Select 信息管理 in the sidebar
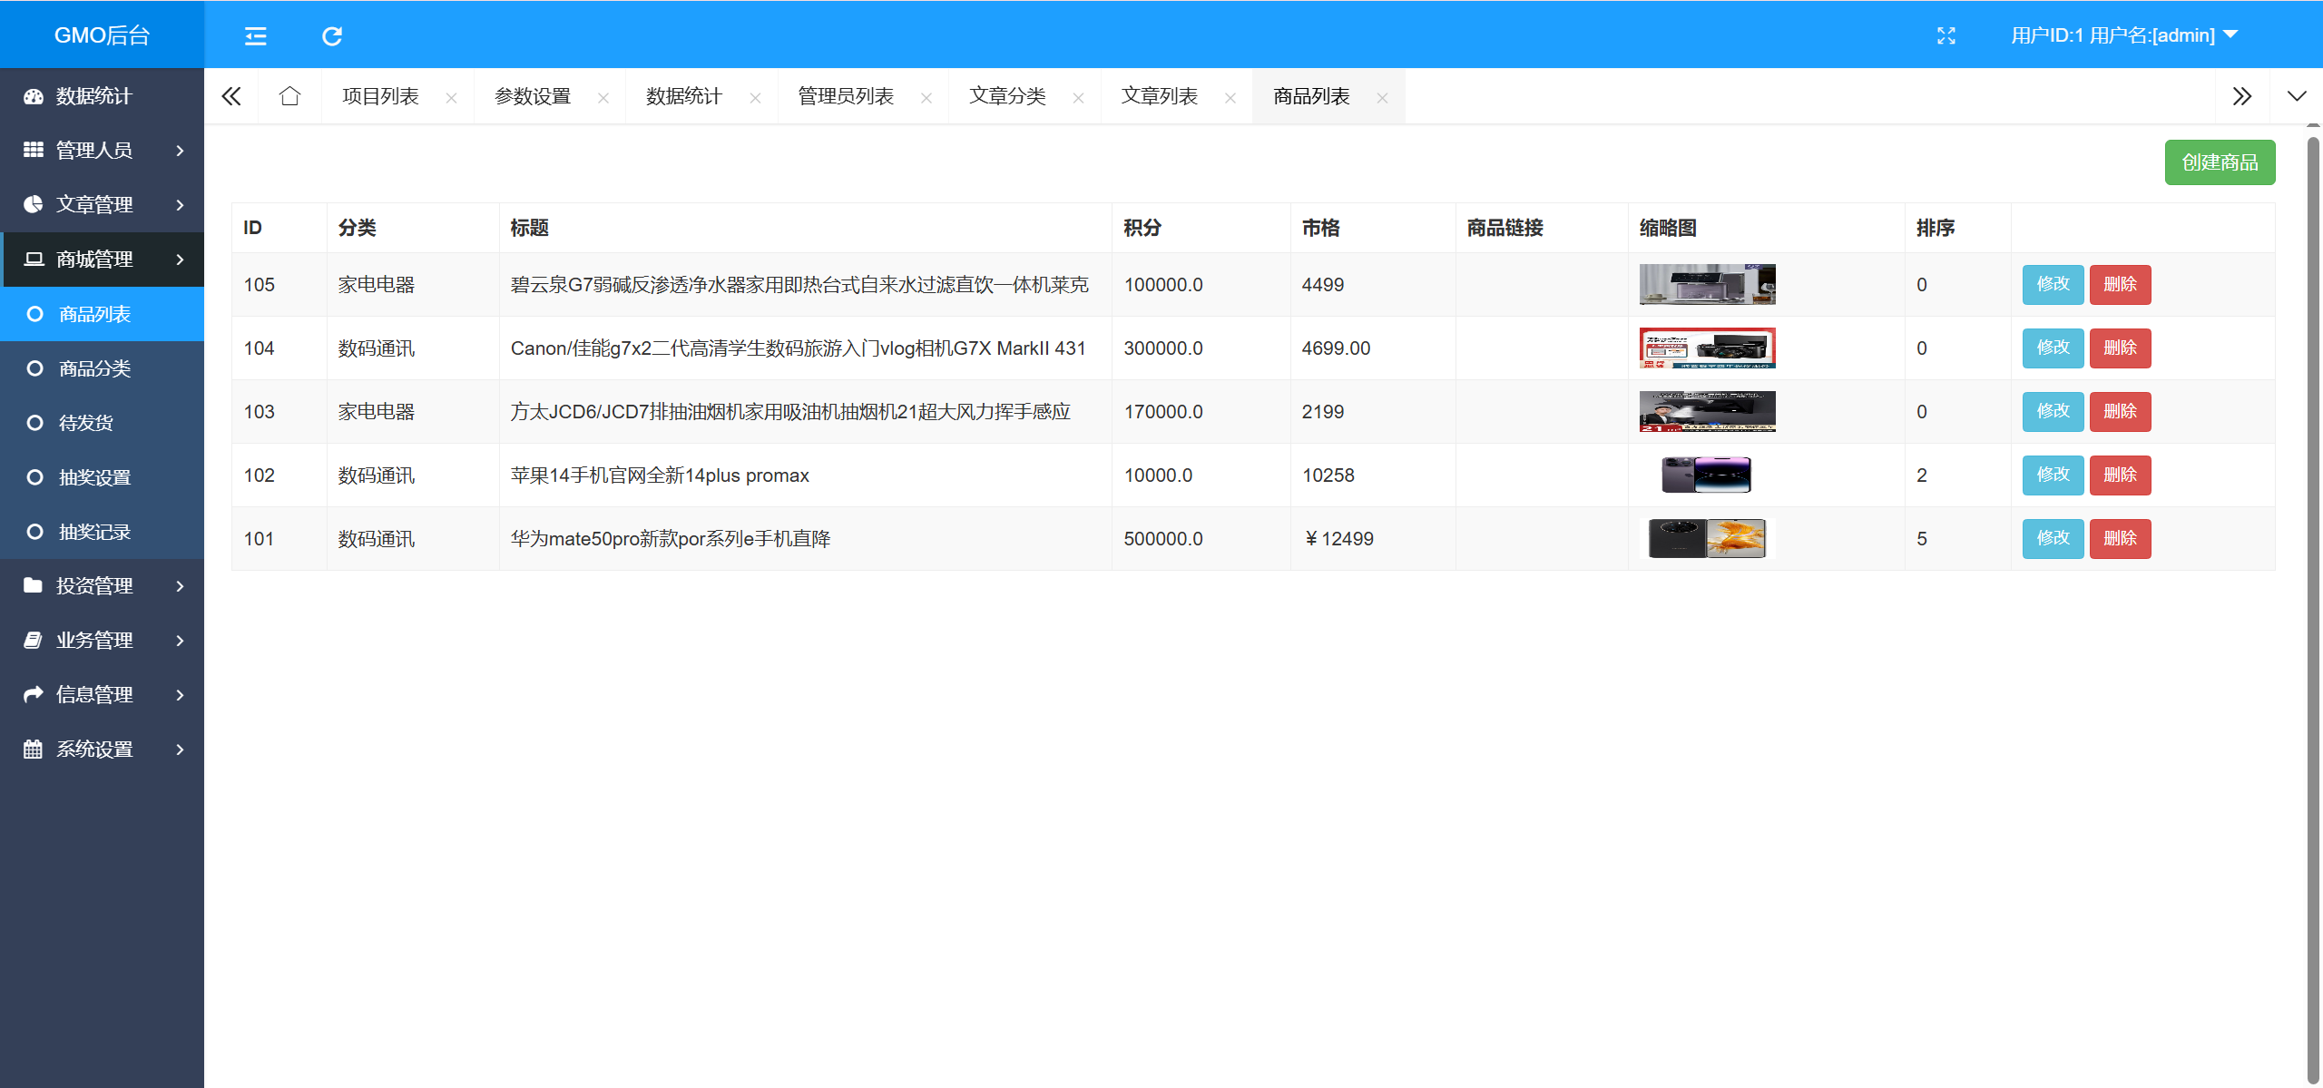This screenshot has width=2323, height=1088. [x=95, y=694]
